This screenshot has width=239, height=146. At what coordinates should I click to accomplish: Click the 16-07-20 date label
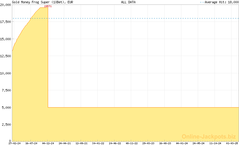(31, 143)
